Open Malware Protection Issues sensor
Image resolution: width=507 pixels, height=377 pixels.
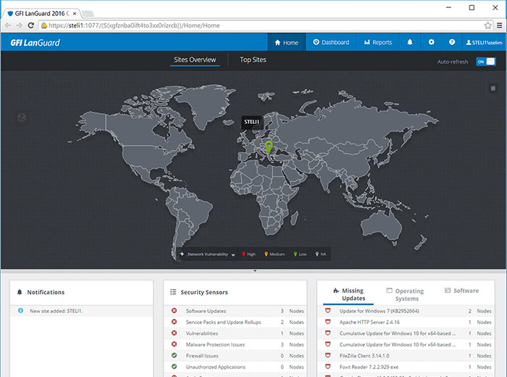(x=235, y=344)
